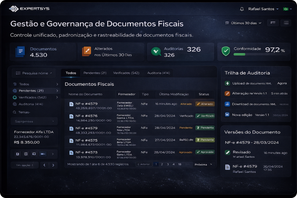
Task: Click the orange Alteração na Versão icon
Action: [227, 94]
